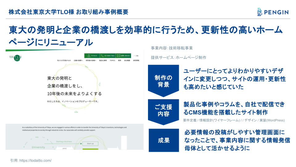Click the 制作の背景 blue arrow block
The image size is (296, 167).
pyautogui.click(x=163, y=81)
